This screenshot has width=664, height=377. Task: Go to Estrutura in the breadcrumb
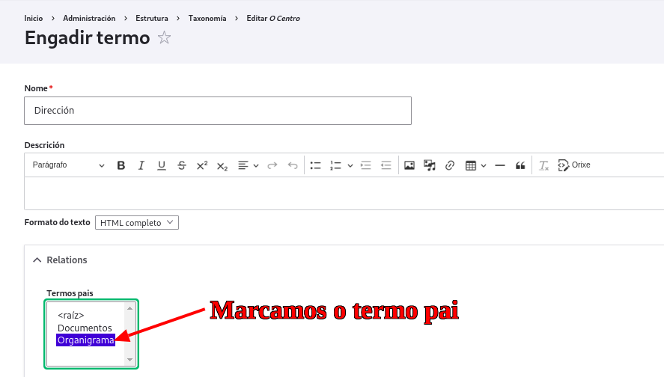tap(152, 18)
